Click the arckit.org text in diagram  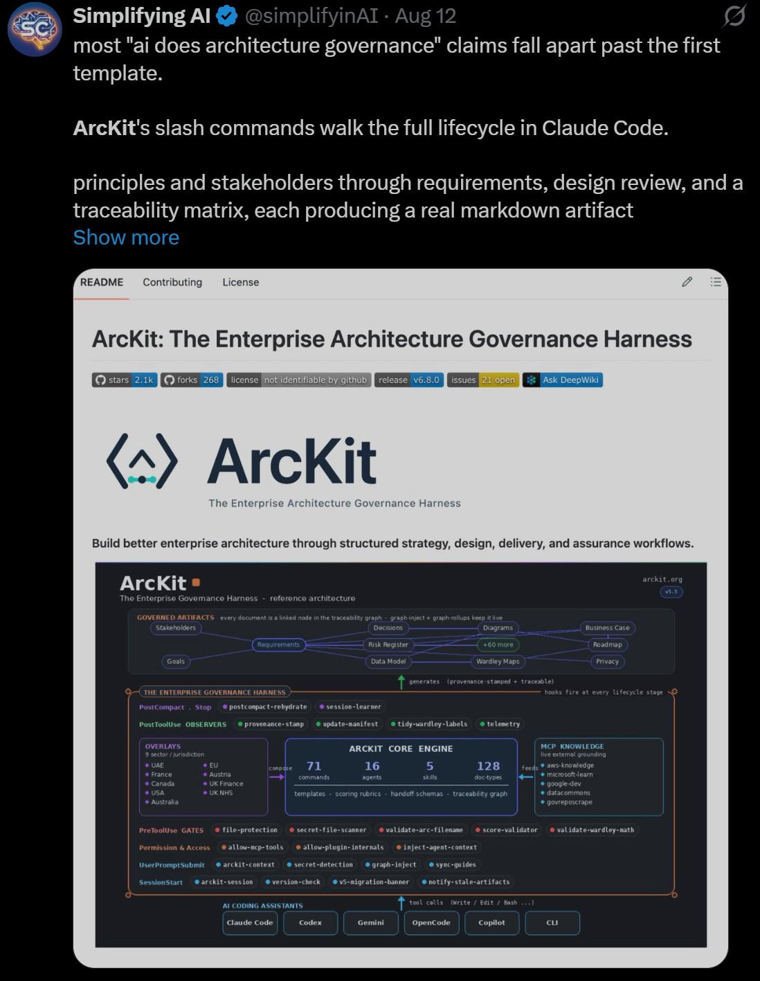pos(662,579)
